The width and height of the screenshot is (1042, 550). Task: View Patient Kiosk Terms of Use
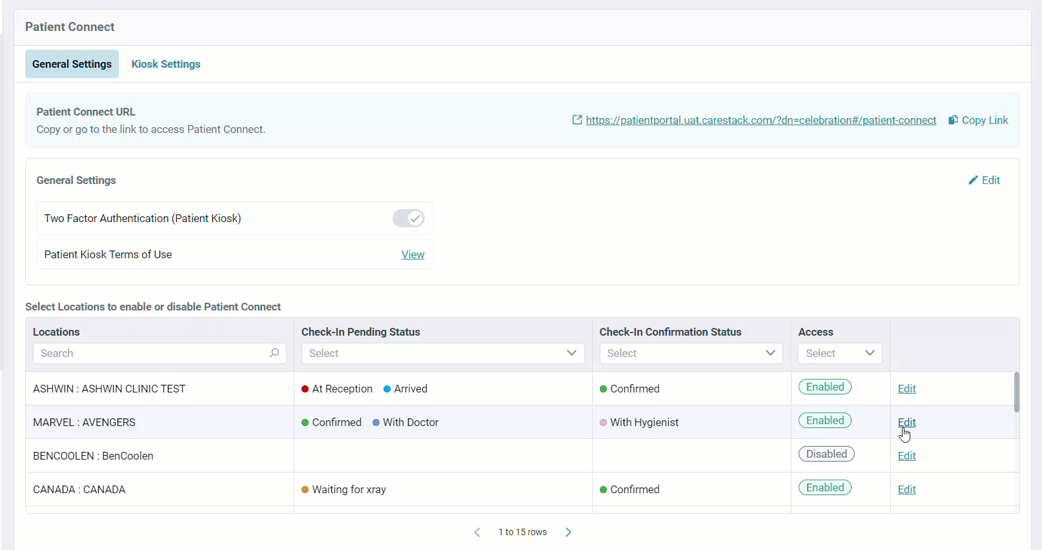pyautogui.click(x=413, y=254)
